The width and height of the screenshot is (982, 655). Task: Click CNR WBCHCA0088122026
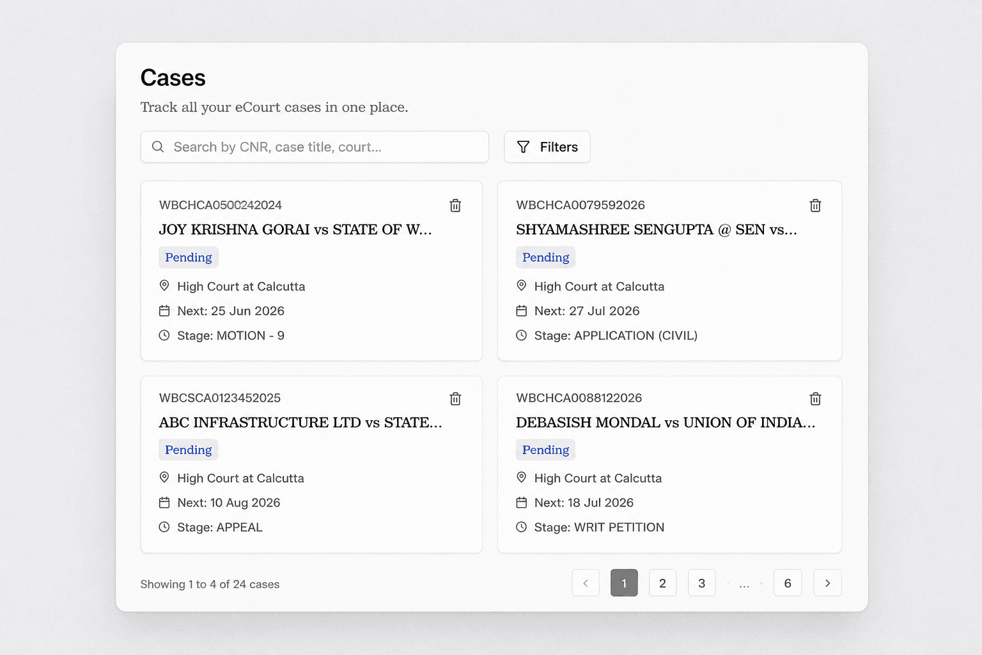[x=579, y=398]
